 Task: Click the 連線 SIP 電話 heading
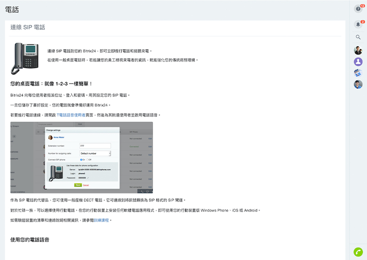28,27
